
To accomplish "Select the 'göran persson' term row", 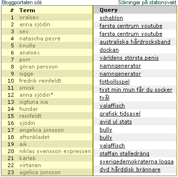I will 47,67.
